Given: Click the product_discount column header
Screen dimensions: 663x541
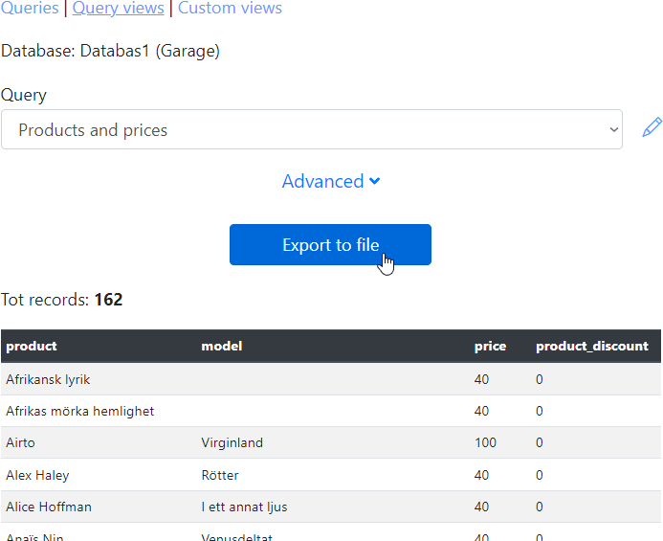Looking at the screenshot, I should click(x=591, y=347).
